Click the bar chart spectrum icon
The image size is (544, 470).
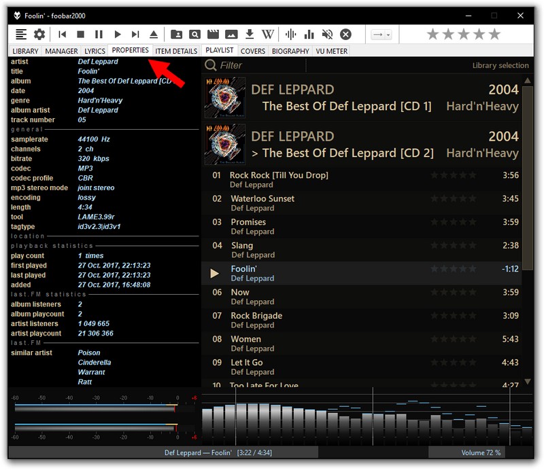(x=309, y=35)
